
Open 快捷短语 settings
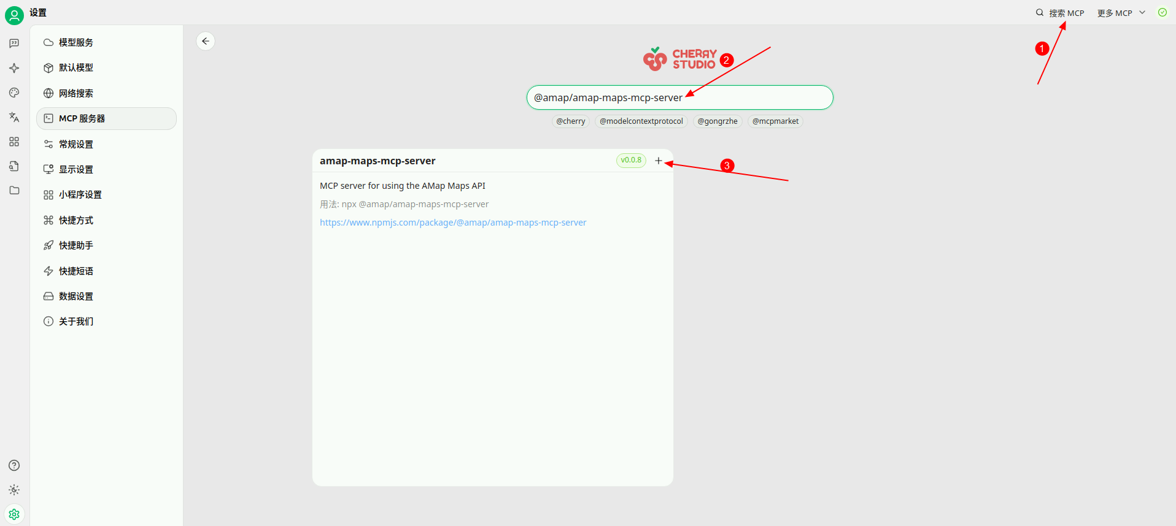[x=106, y=271]
